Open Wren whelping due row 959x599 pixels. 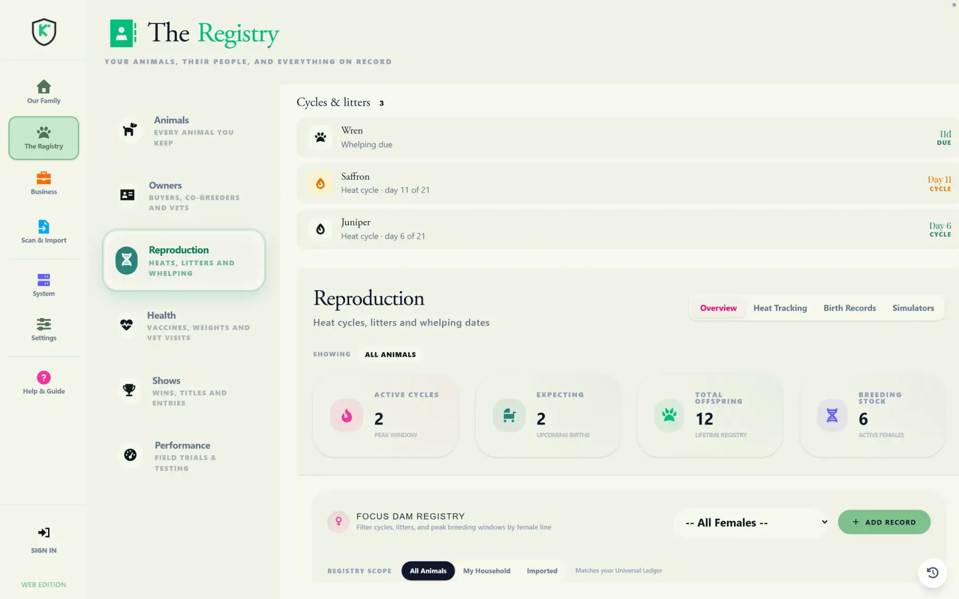[x=628, y=138]
